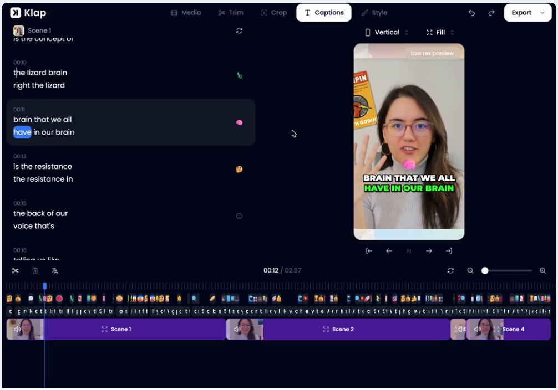Jump to the start of the clip
This screenshot has height=390, width=558.
point(369,251)
